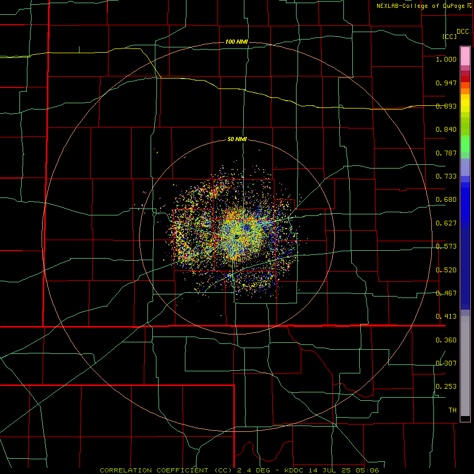Screen dimensions: 474x474
Task: Click the TH threshold label on scale
Action: 452,410
